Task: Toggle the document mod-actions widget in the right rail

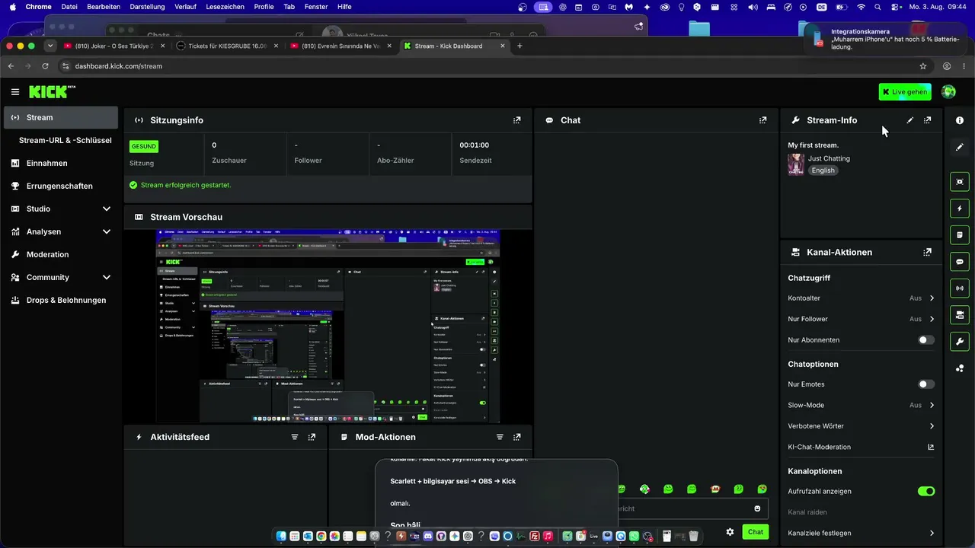Action: pos(960,235)
